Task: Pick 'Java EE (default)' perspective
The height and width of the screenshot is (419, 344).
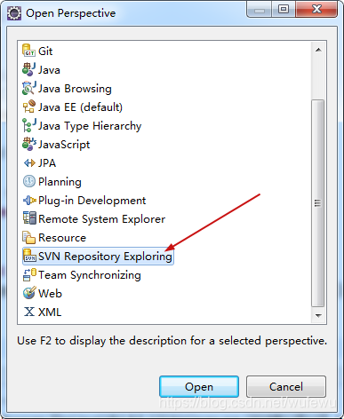Action: tap(80, 107)
